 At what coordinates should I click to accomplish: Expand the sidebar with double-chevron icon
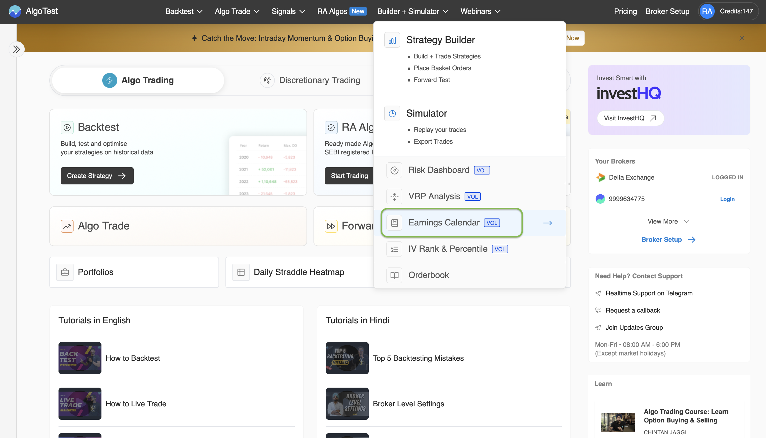(x=17, y=49)
